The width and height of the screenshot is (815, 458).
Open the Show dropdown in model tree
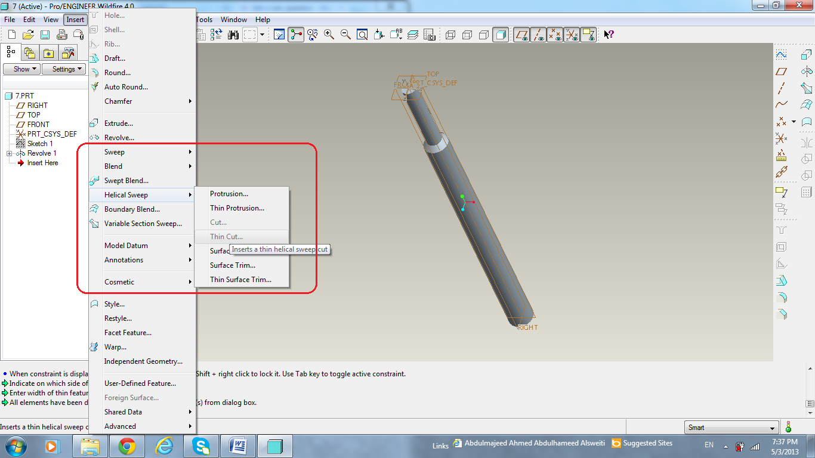pos(21,69)
